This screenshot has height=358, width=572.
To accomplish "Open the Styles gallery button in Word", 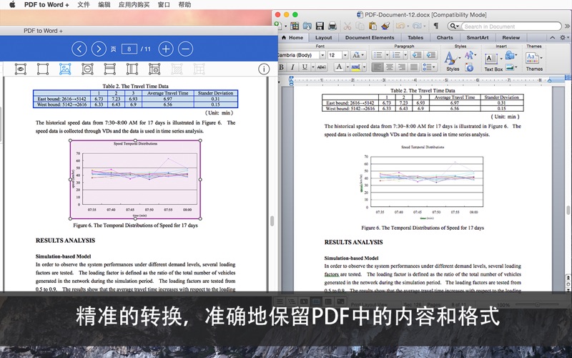I will coord(453,61).
